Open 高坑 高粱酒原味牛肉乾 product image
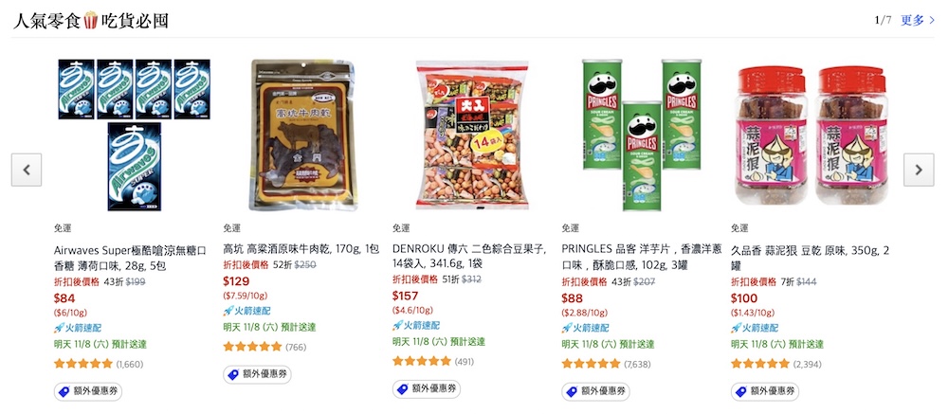 click(303, 135)
